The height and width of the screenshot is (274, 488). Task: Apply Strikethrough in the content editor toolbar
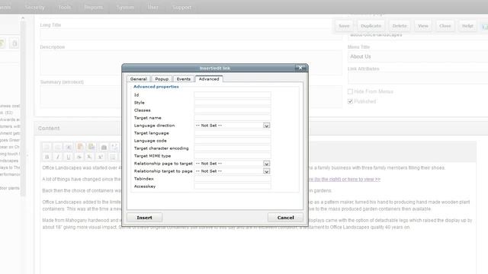pyautogui.click(x=79, y=157)
